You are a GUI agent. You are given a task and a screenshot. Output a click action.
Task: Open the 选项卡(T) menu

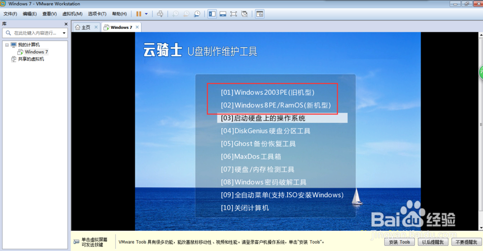click(97, 14)
